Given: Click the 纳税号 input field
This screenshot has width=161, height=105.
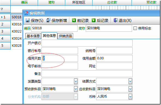Looking at the screenshot, I should pyautogui.click(x=114, y=51).
